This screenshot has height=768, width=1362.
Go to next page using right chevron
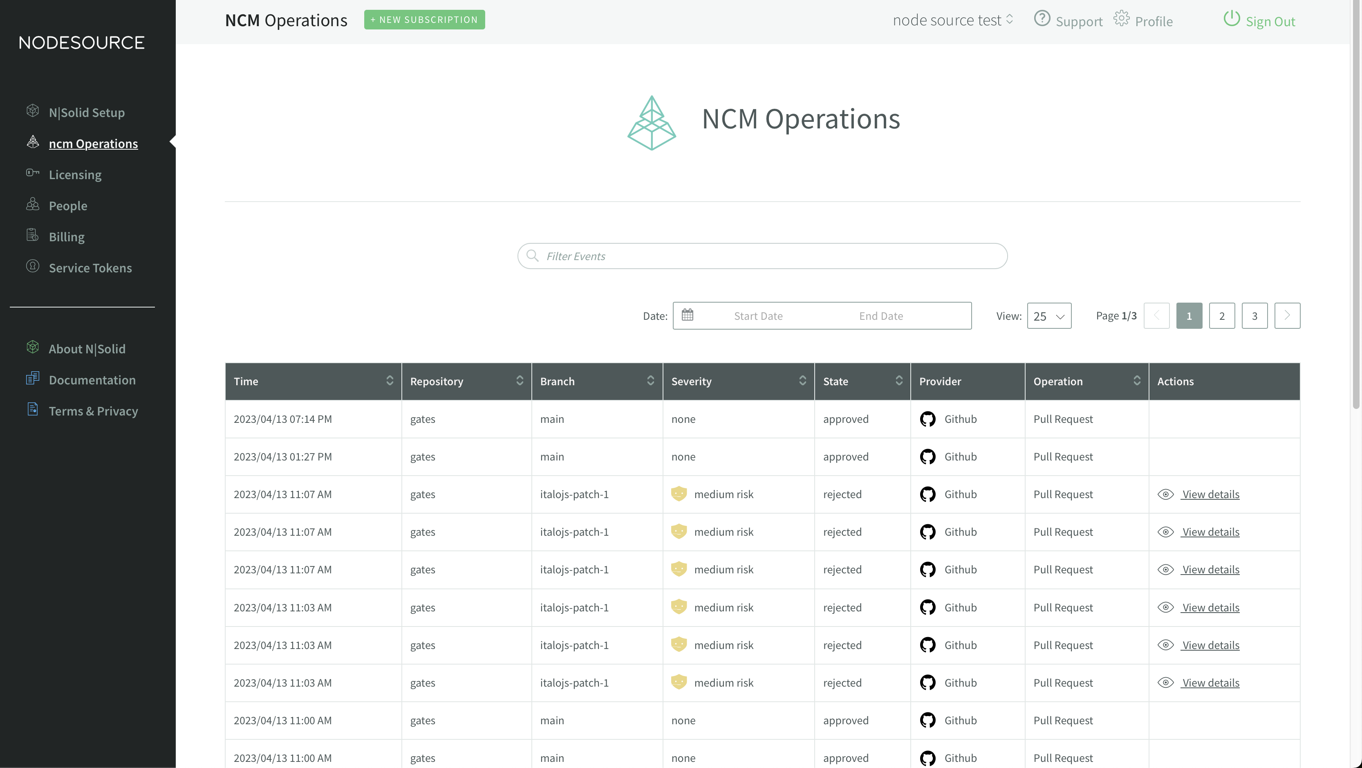[1287, 316]
